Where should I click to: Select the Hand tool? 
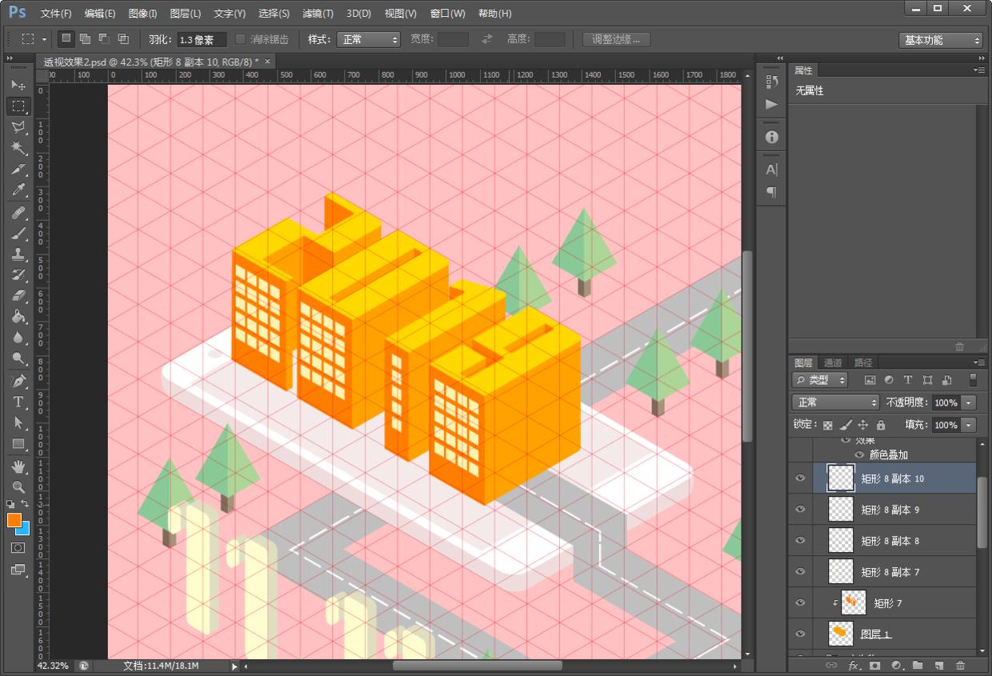[18, 466]
